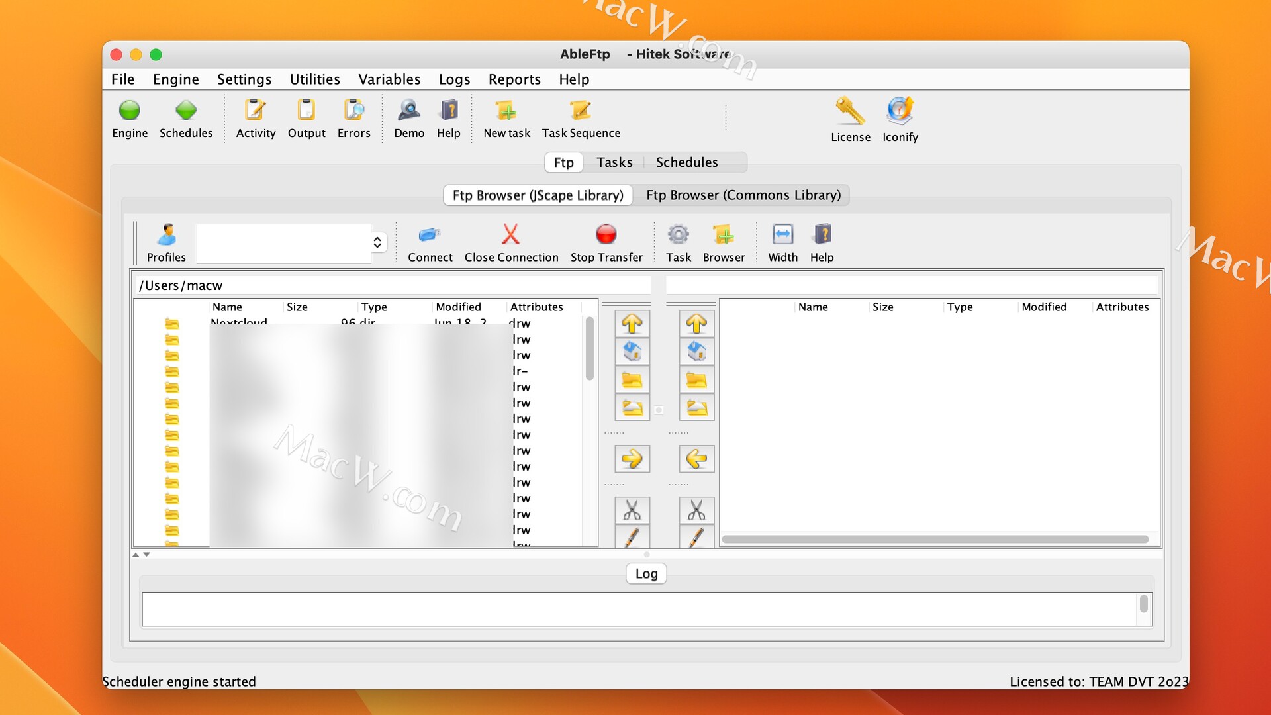Click inside the log output text area
This screenshot has height=715, width=1271.
(639, 609)
